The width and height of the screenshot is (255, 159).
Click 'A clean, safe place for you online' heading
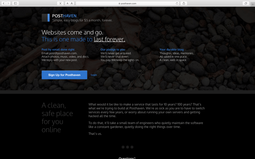pos(57,118)
